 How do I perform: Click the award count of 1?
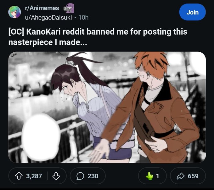coord(157,176)
